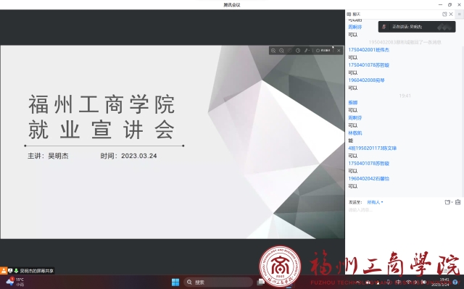
Task: Click the taskbar search box
Action: [x=218, y=282]
